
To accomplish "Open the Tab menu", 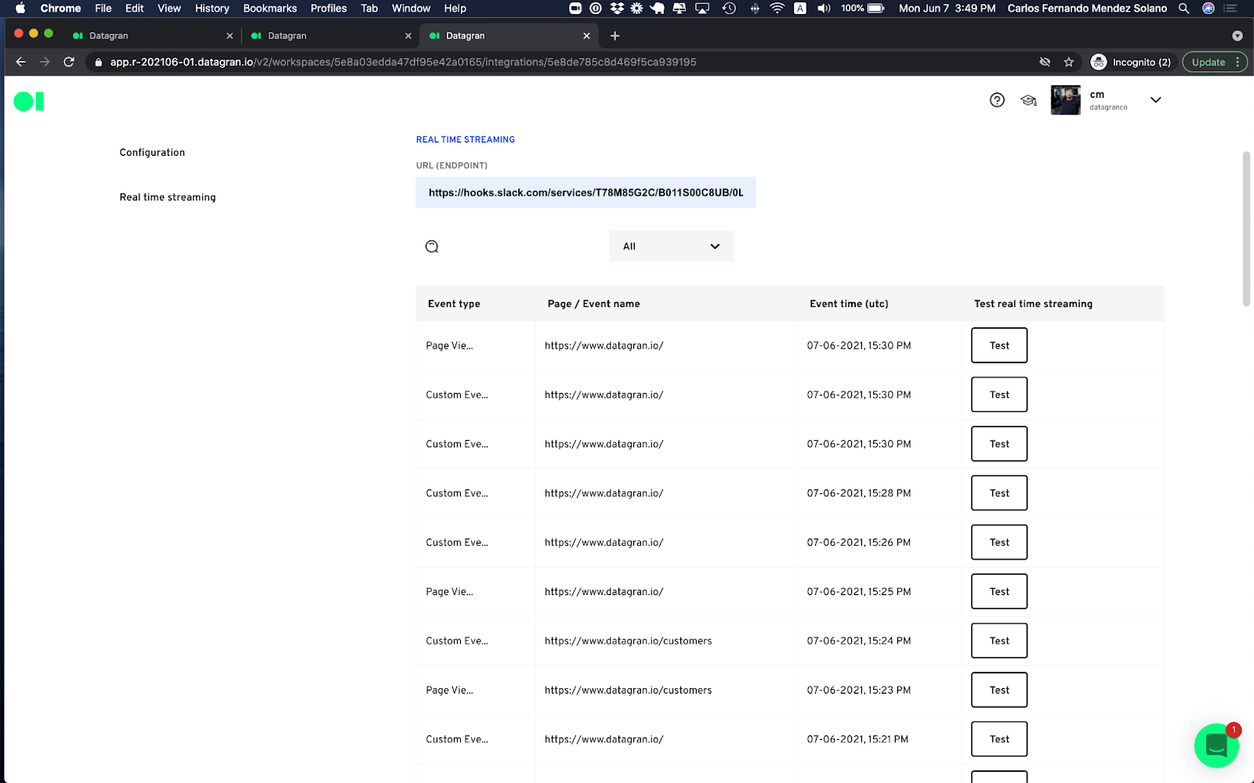I will coord(369,8).
